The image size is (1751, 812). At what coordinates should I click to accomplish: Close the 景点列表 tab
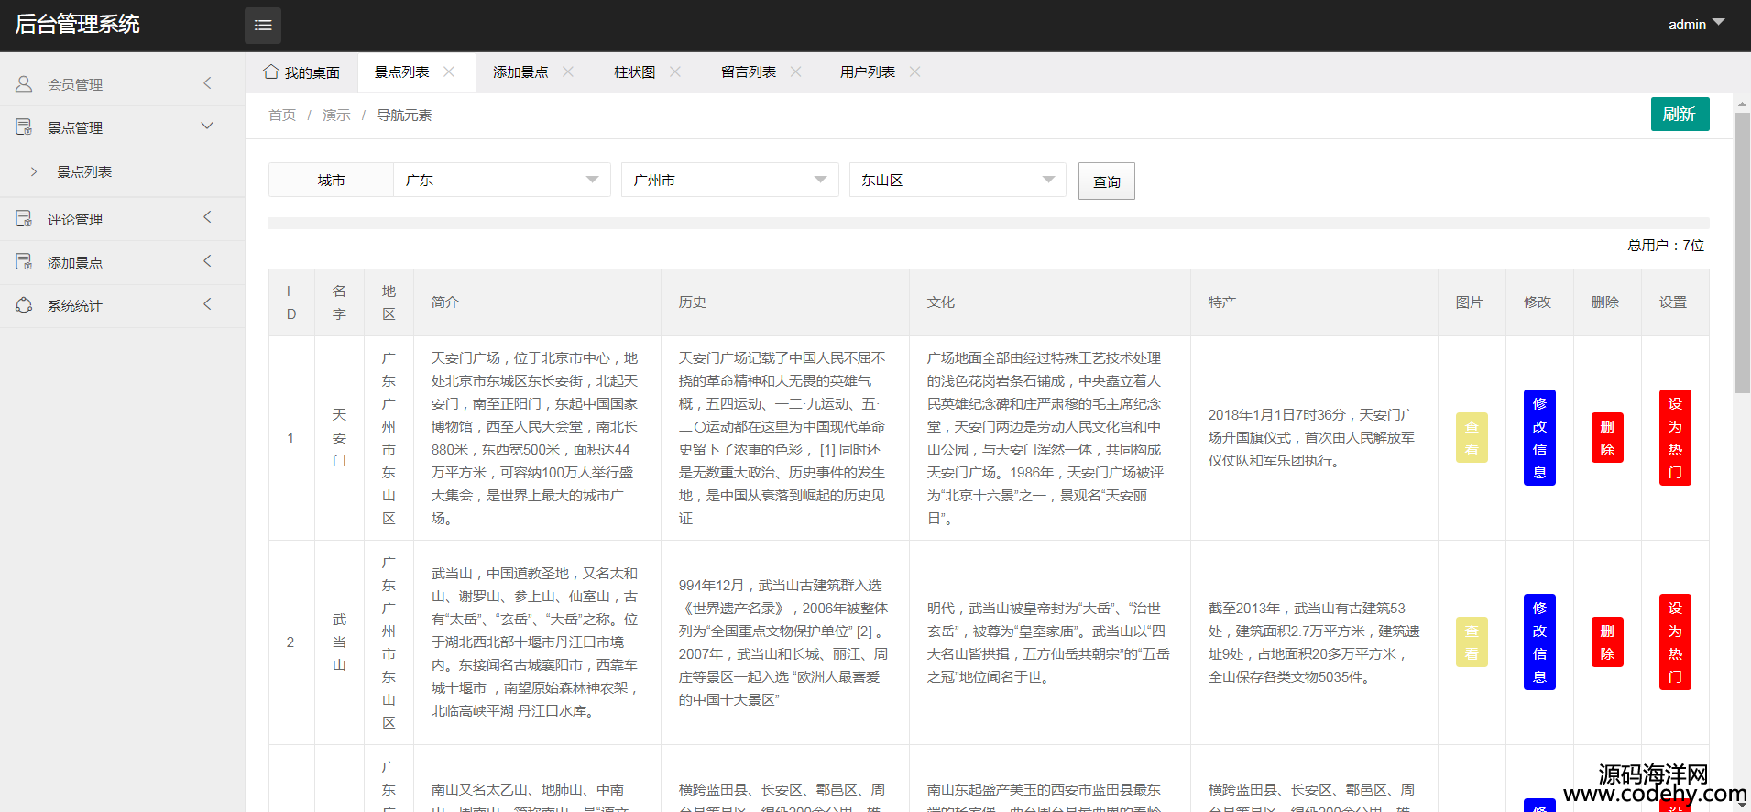pos(449,71)
